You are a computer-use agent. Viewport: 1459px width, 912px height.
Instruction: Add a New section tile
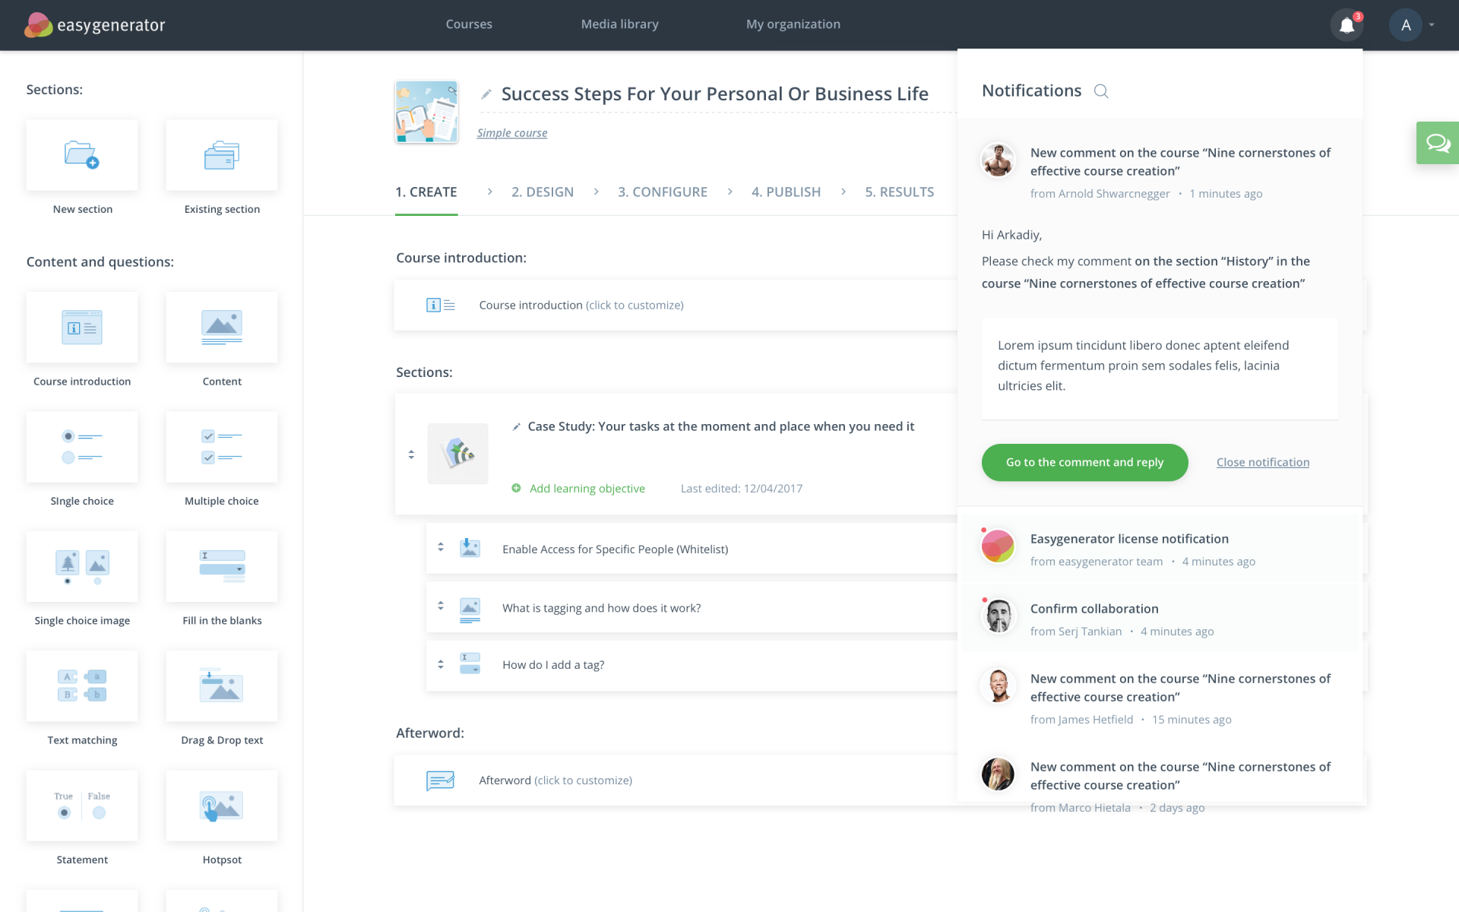click(82, 155)
